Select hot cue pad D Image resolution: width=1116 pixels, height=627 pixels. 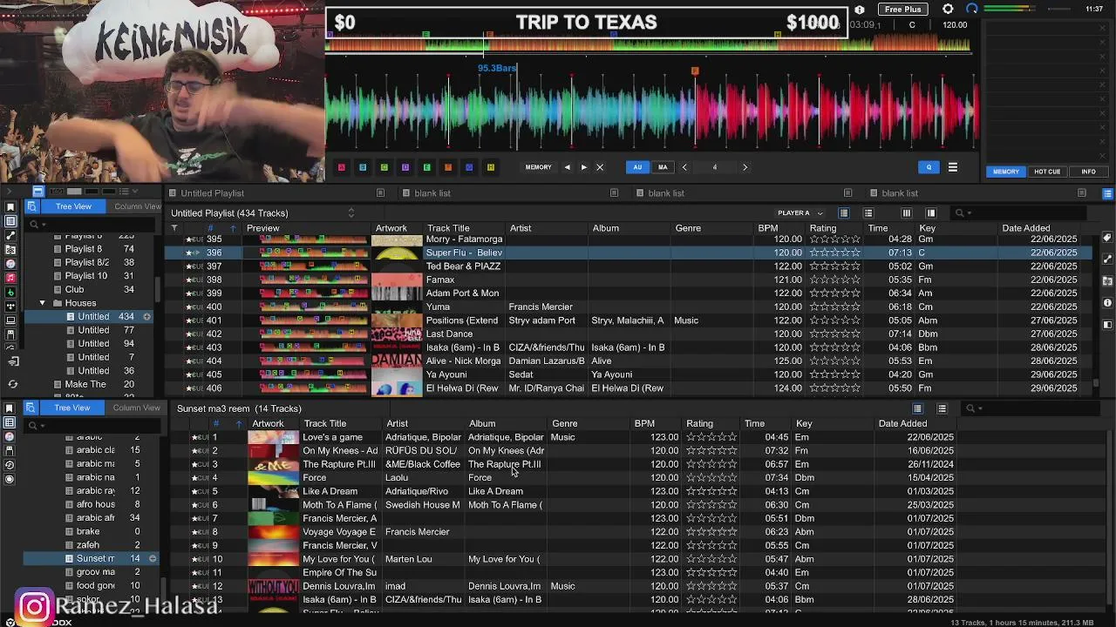(x=405, y=167)
